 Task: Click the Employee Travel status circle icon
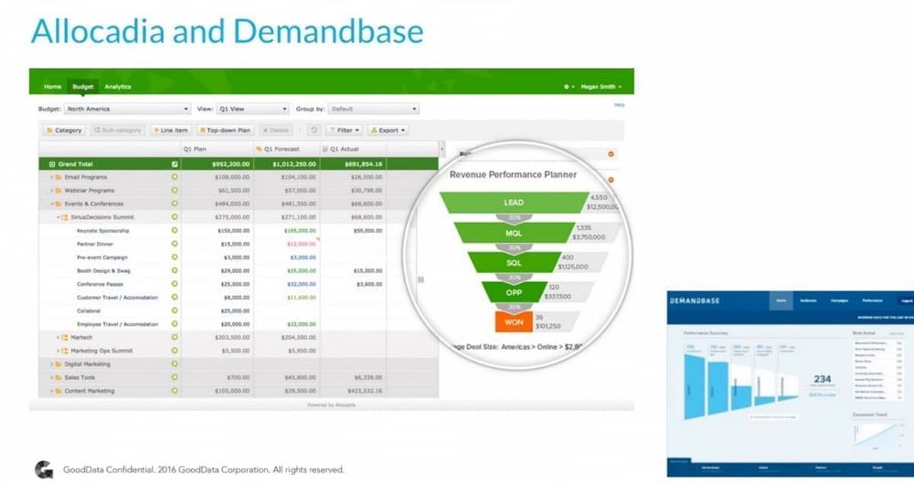coord(175,324)
